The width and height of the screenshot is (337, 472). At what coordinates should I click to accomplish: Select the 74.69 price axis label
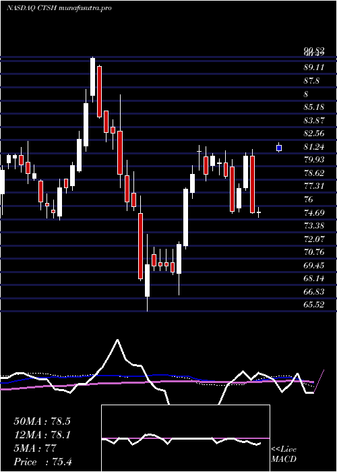tap(314, 213)
